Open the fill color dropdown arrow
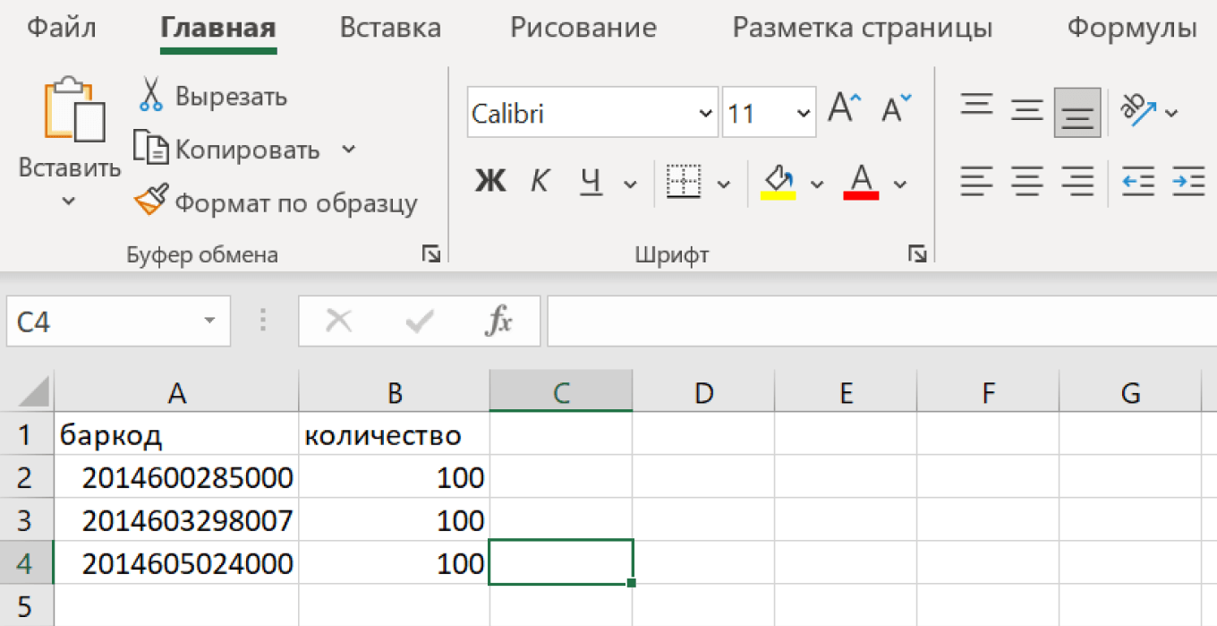This screenshot has width=1217, height=626. [x=817, y=182]
